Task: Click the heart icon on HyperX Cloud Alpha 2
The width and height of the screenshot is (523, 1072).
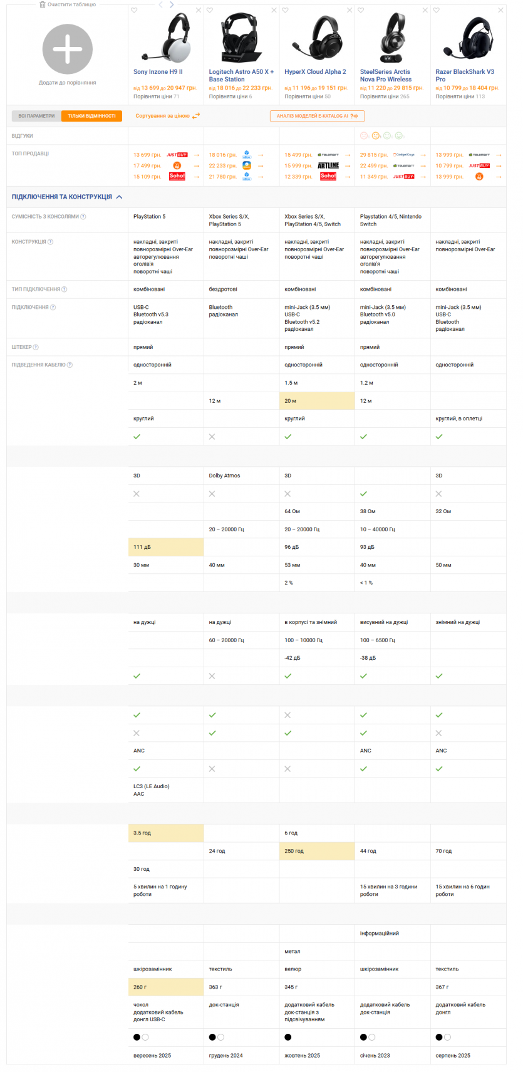Action: click(x=285, y=11)
